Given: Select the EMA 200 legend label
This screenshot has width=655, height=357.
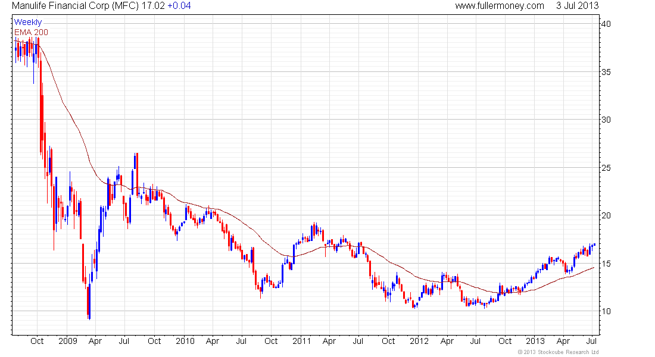Looking at the screenshot, I should (x=31, y=32).
